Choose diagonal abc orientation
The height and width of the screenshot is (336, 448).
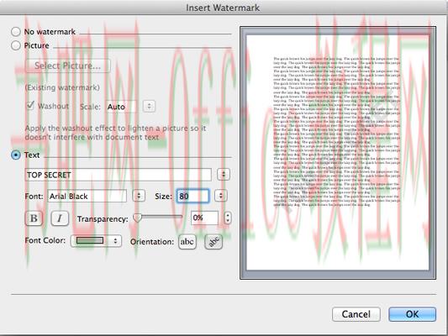(x=213, y=242)
